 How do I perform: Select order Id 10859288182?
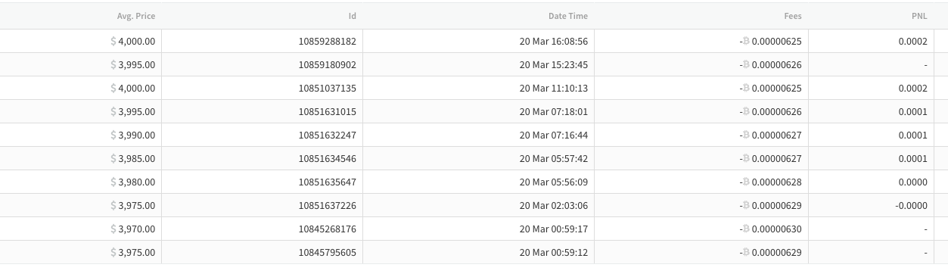point(328,42)
